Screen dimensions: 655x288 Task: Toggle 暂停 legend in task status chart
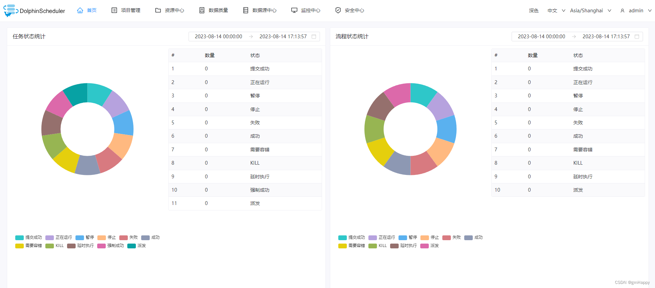tap(85, 237)
